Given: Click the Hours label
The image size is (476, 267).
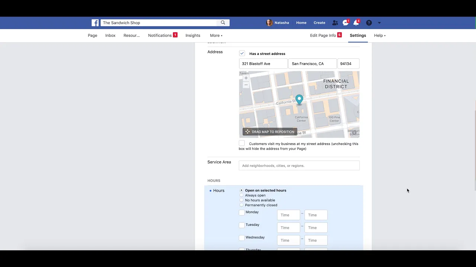Looking at the screenshot, I should click(219, 191).
